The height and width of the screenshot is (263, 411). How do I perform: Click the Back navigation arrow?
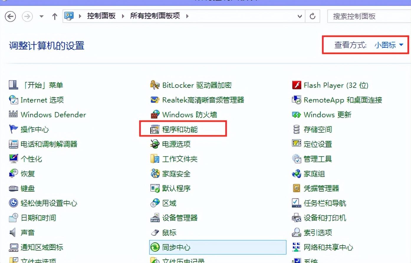pos(10,16)
